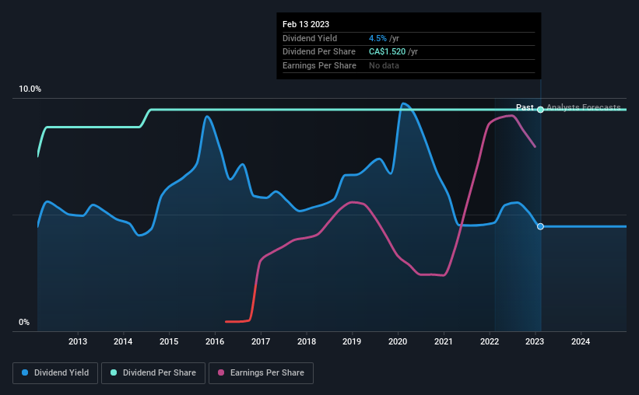Select the teal data point marker near Past
639x395 pixels.
(540, 110)
